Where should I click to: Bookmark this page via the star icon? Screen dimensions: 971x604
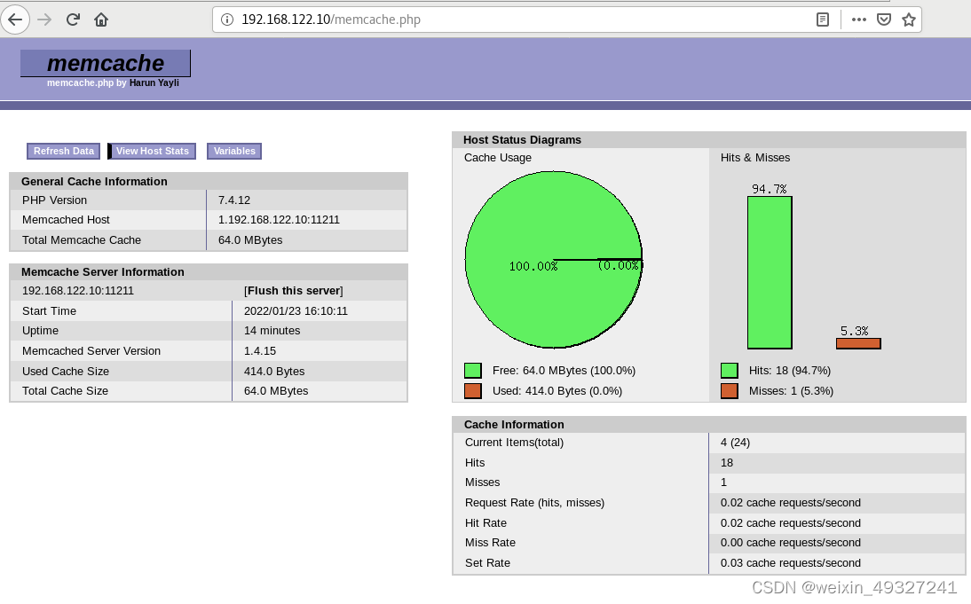coord(908,19)
